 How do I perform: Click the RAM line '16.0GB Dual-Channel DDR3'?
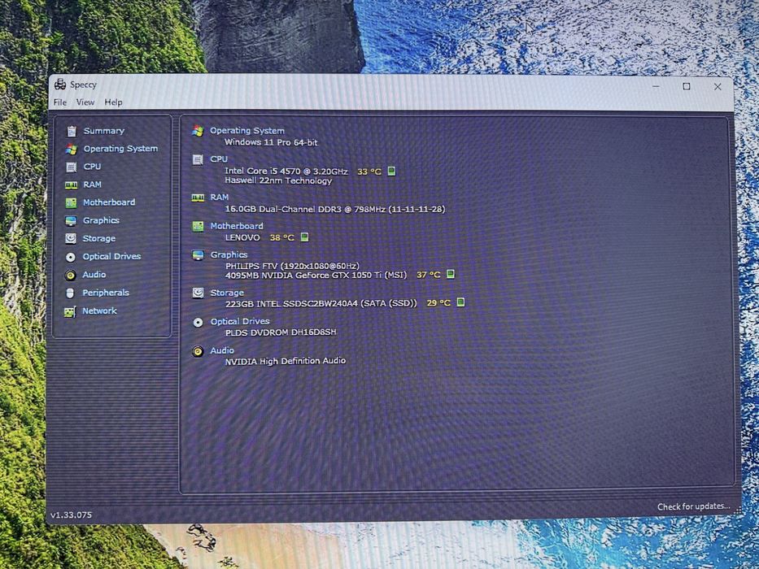coord(283,209)
